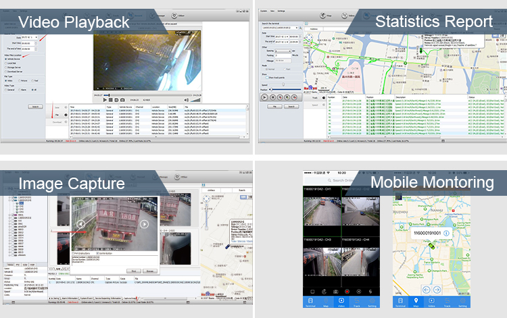Click the Print button in capture preview dialog
The width and height of the screenshot is (507, 318).
[134, 271]
